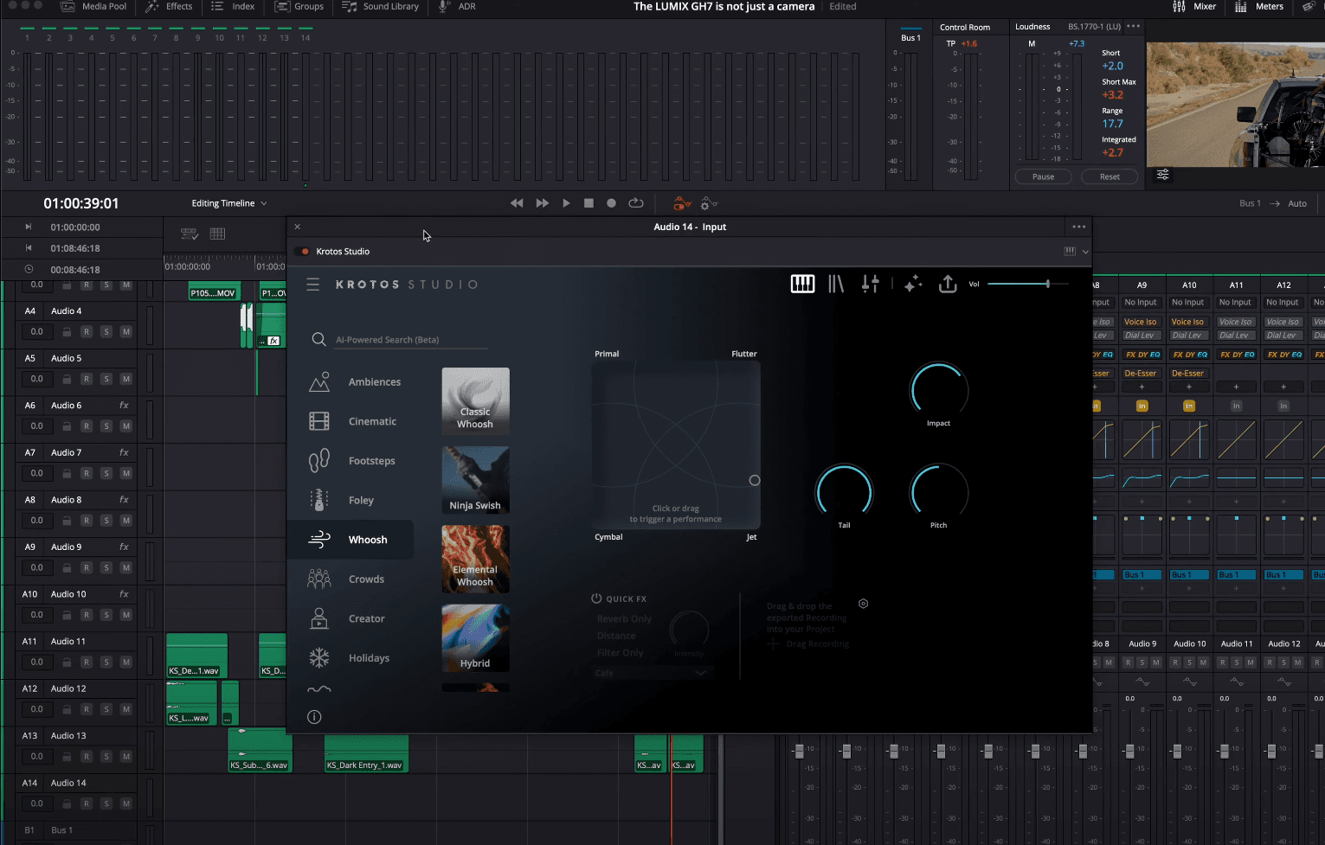Click the Krotos export share icon
The height and width of the screenshot is (845, 1325).
coord(948,284)
